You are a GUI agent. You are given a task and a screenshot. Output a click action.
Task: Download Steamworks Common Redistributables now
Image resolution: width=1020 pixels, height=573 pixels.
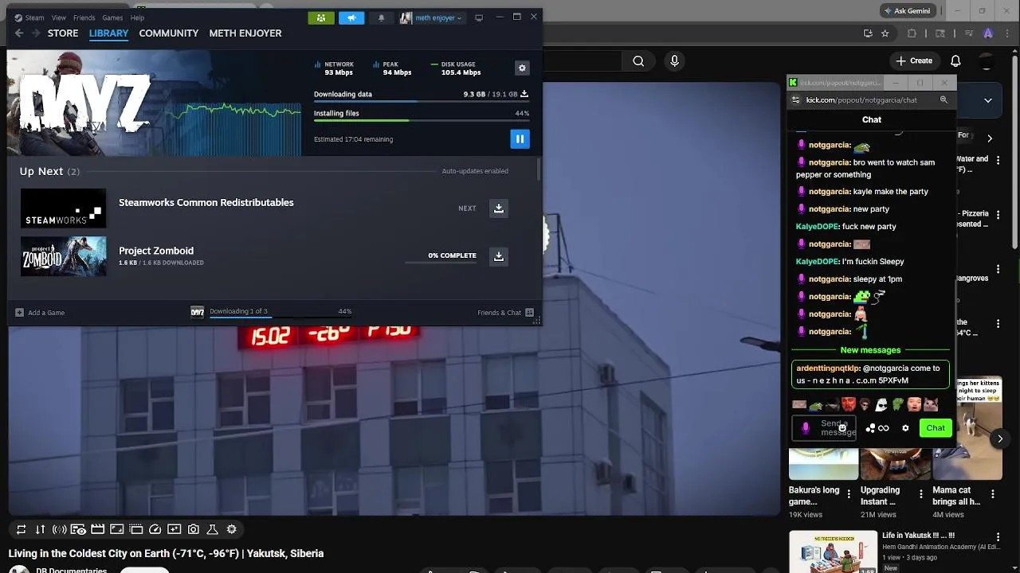coord(498,209)
